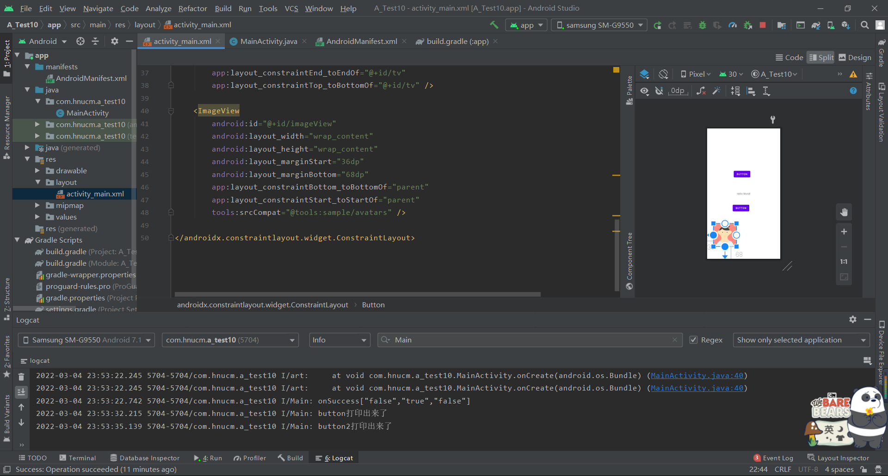The image size is (888, 476).
Task: Click the Select Design Surface layers icon
Action: pyautogui.click(x=644, y=74)
